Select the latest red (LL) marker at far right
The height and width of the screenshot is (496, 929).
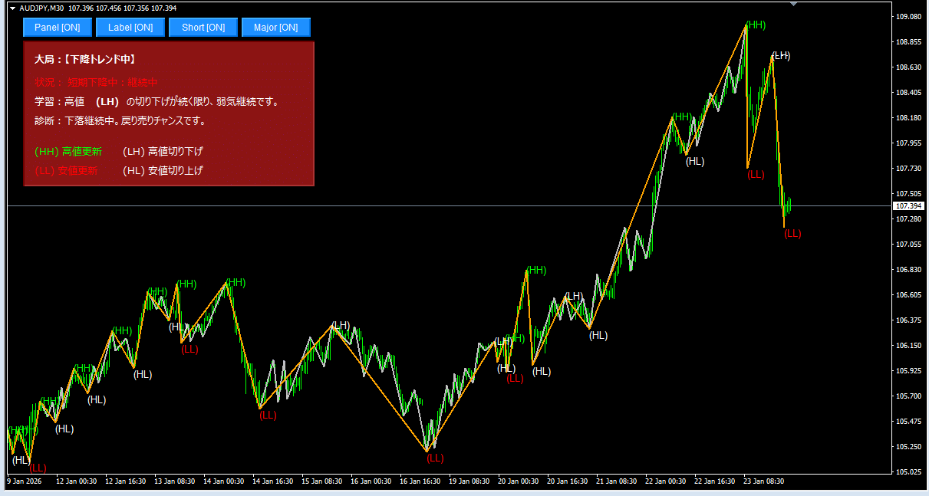point(792,234)
